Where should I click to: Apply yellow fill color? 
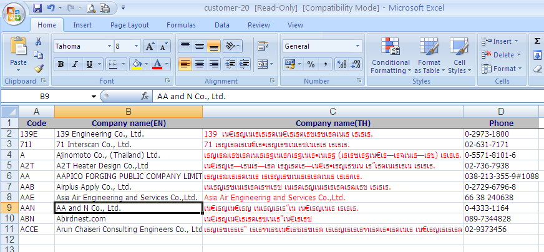pyautogui.click(x=137, y=64)
